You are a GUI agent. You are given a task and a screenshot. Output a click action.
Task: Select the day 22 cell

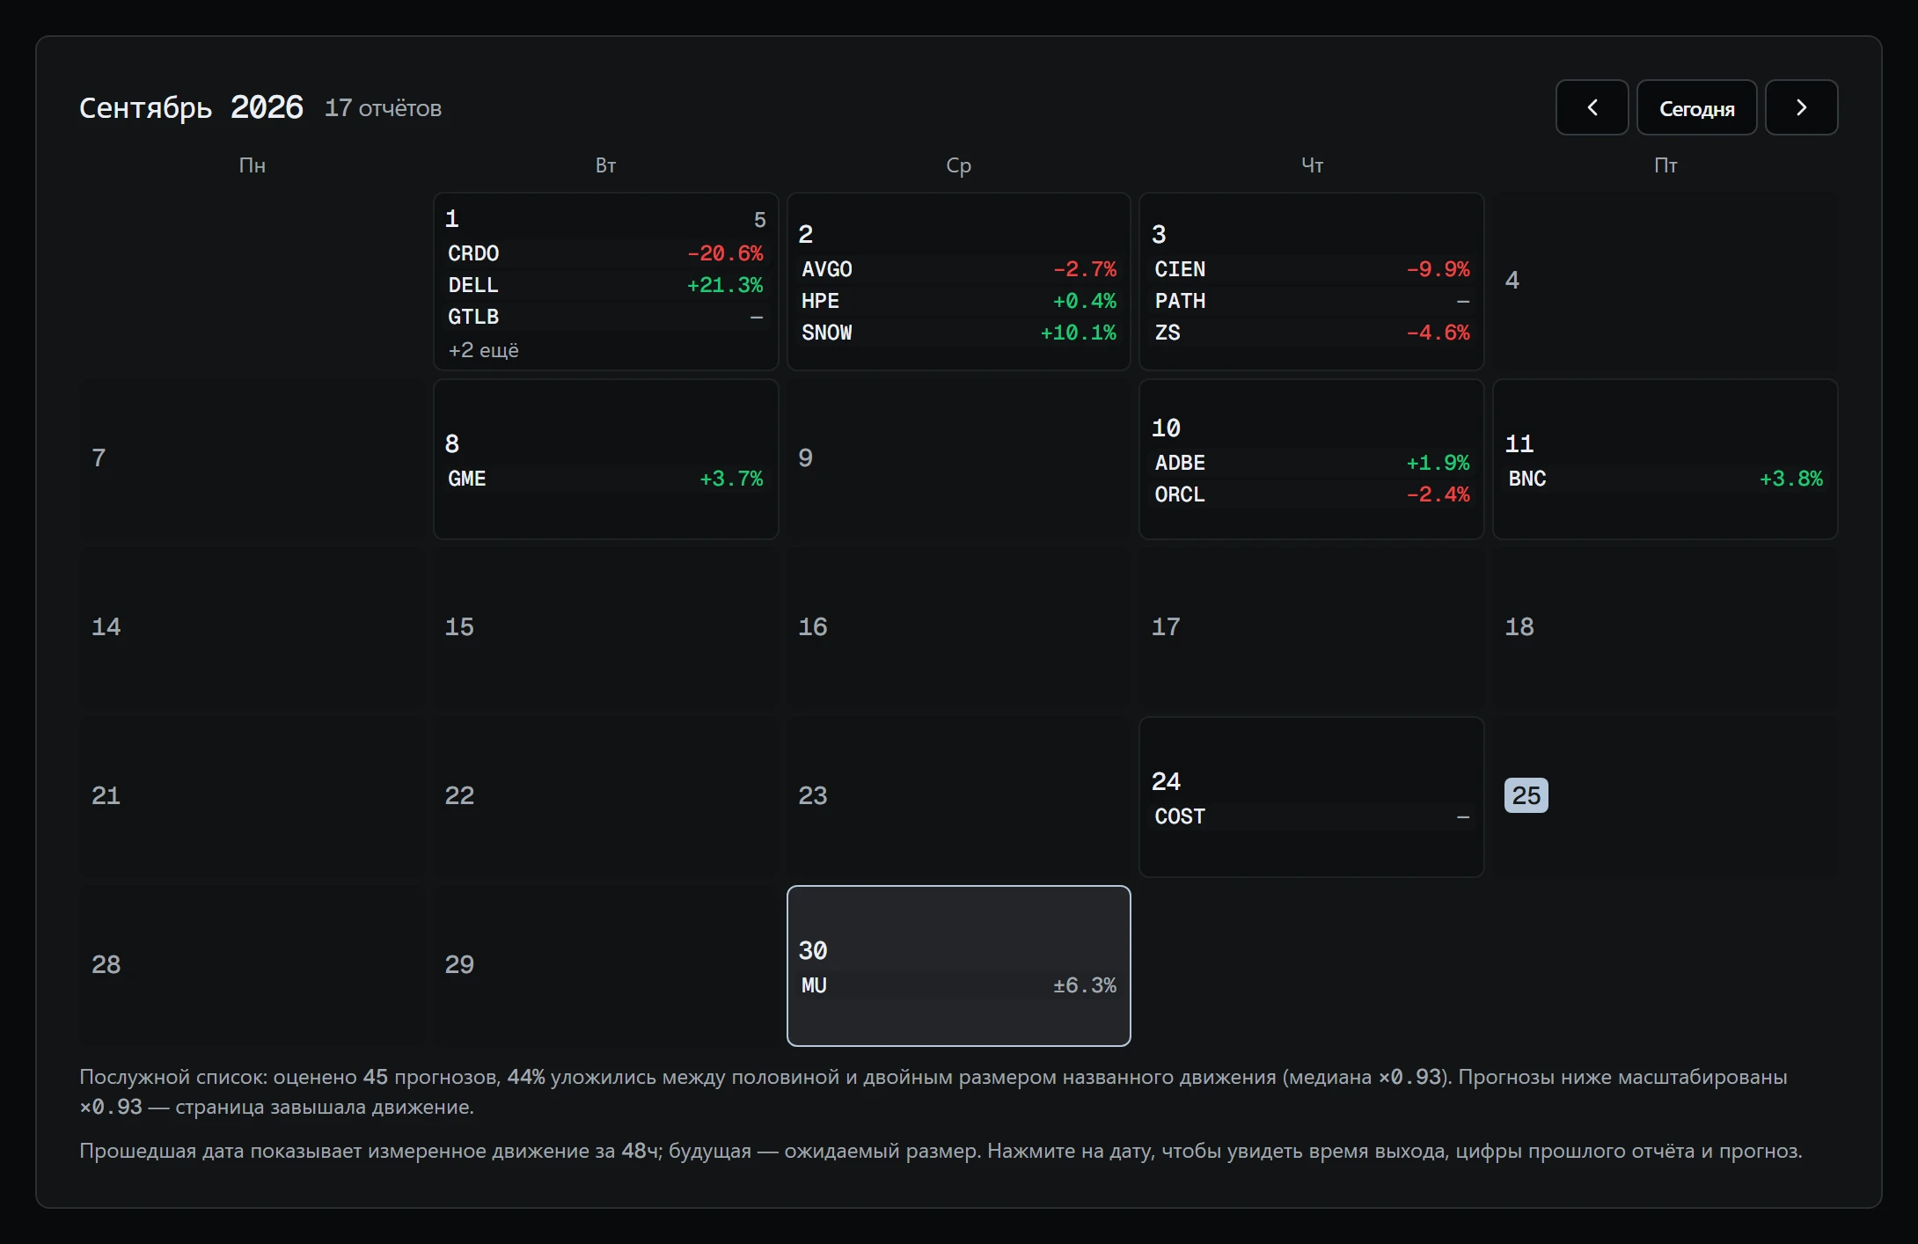tap(605, 797)
